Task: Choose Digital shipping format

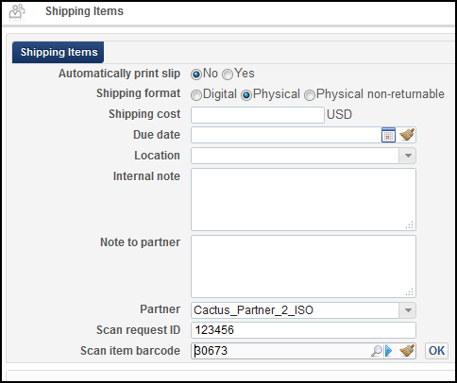Action: coord(196,95)
